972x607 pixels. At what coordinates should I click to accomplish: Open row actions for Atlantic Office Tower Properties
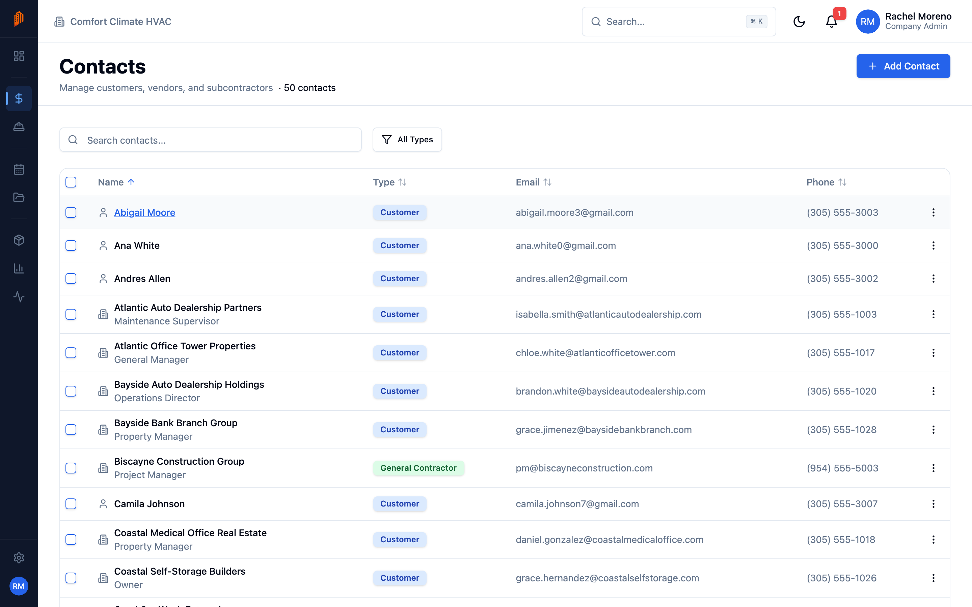pyautogui.click(x=934, y=352)
